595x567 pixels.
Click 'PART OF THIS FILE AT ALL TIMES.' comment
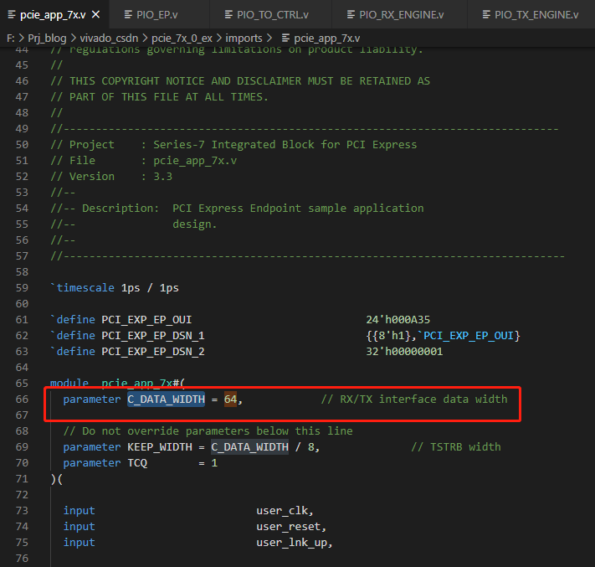pos(159,97)
